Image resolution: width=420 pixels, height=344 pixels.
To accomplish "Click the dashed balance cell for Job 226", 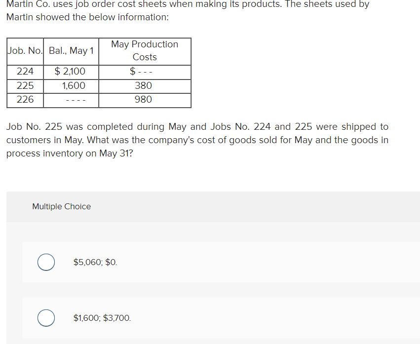I will click(71, 99).
